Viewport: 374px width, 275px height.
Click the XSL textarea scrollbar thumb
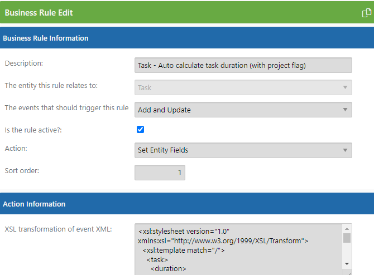(347, 238)
